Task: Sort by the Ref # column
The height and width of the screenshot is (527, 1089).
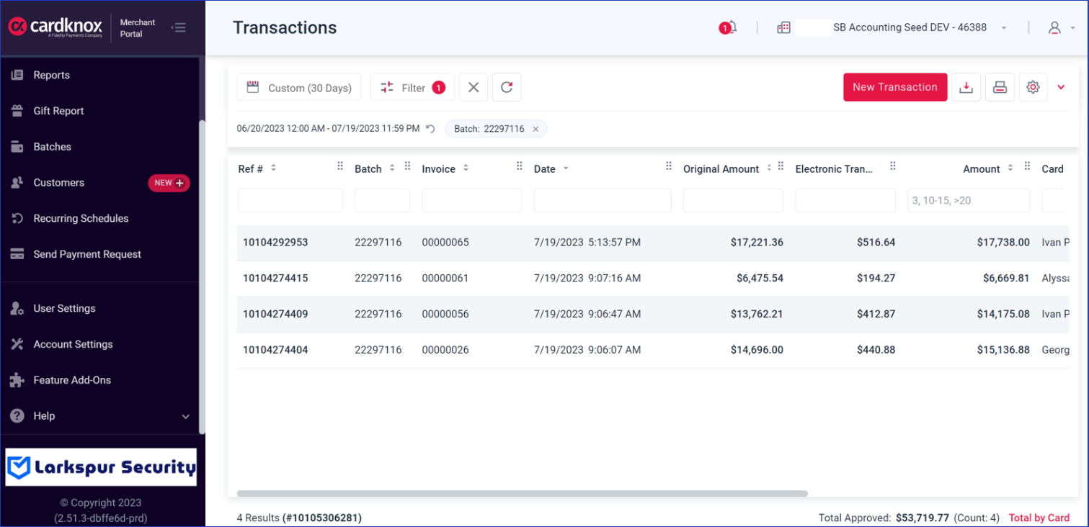Action: pos(273,168)
